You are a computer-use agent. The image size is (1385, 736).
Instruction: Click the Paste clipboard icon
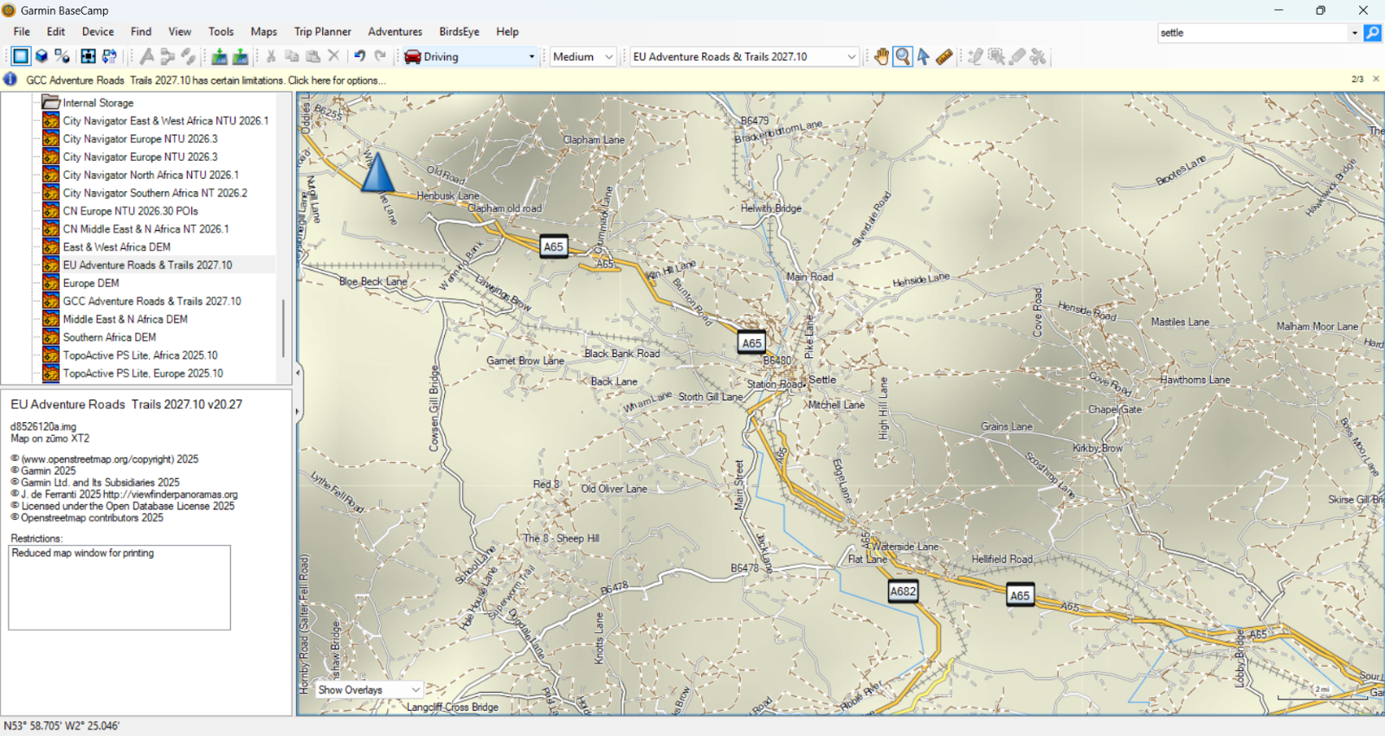pos(312,56)
